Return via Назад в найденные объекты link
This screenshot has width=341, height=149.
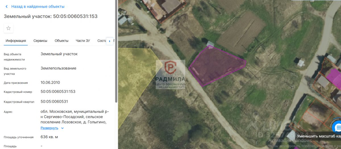click(x=38, y=7)
